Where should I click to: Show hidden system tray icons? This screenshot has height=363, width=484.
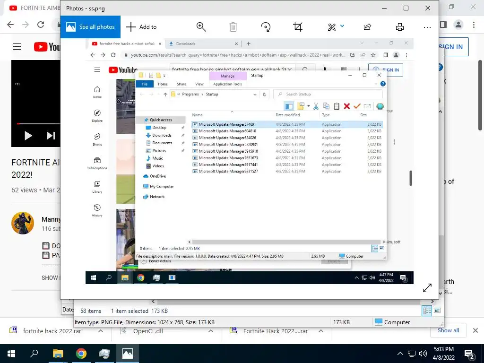pyautogui.click(x=400, y=354)
